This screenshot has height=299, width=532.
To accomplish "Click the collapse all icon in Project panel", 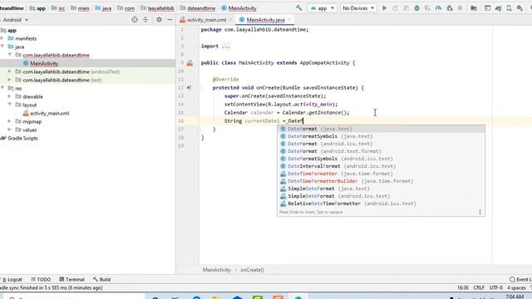I will [x=145, y=20].
